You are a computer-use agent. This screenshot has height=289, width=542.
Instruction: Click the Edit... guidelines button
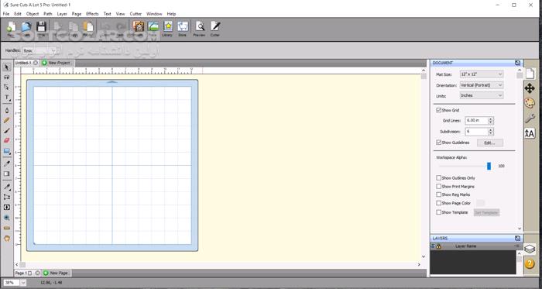coord(490,143)
